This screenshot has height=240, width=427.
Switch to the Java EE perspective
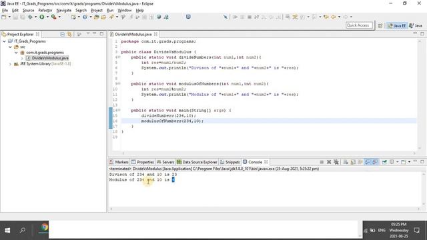[397, 25]
